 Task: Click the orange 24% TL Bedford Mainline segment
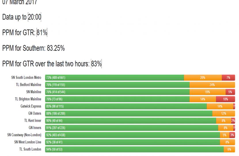(212, 85)
